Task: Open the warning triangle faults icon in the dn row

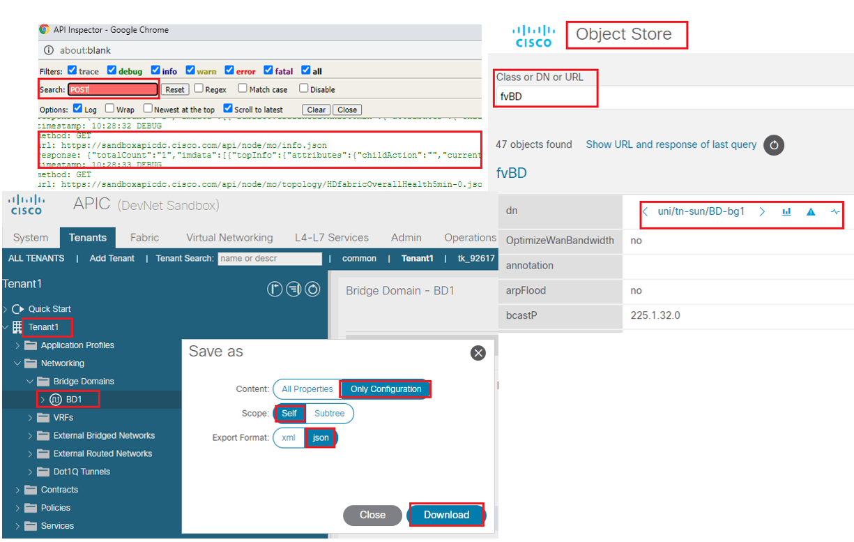Action: 811,212
